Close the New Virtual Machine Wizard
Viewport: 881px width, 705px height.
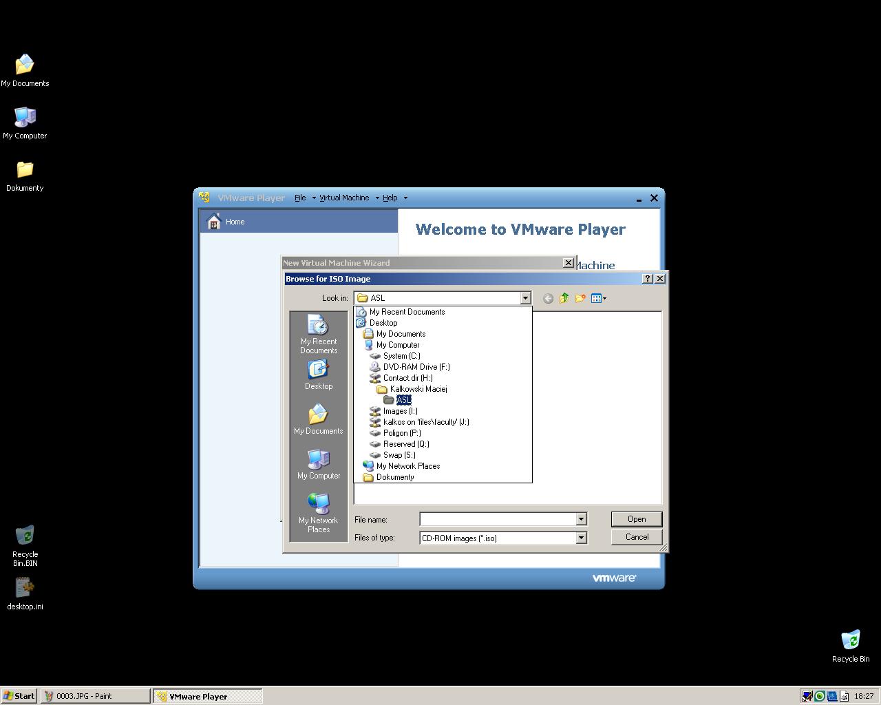(569, 262)
